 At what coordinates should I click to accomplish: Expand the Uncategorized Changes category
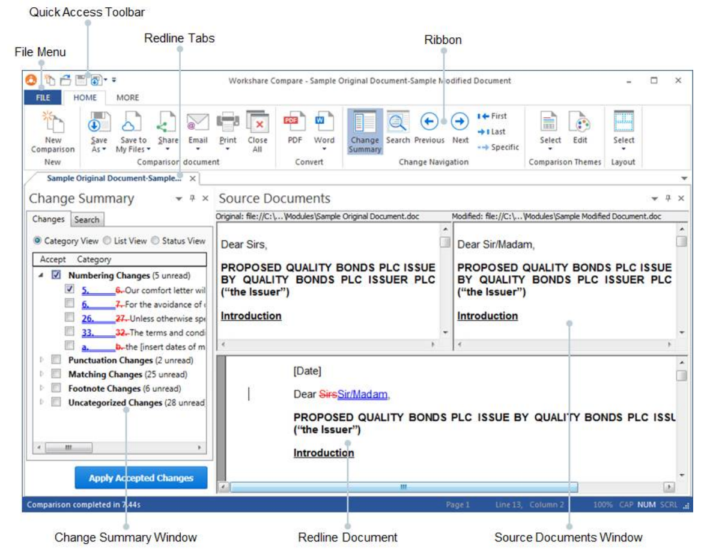41,402
